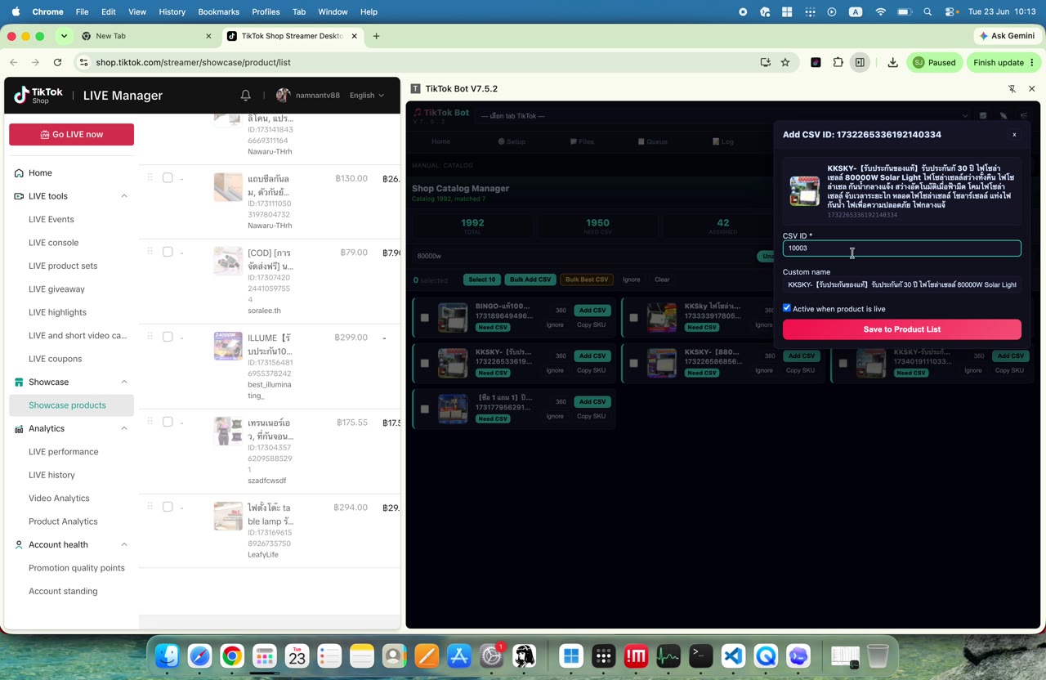Click the Ask Gemini button
This screenshot has width=1046, height=680.
point(1007,36)
